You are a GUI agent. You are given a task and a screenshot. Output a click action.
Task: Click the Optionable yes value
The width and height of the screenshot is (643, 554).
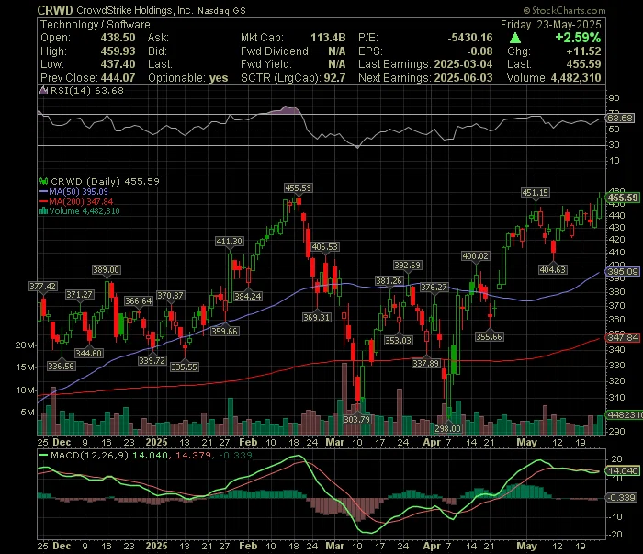pyautogui.click(x=219, y=77)
